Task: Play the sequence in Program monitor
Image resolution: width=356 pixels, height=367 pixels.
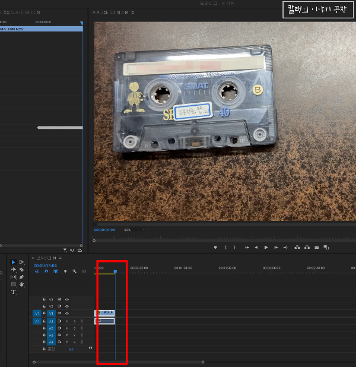Action: pos(266,248)
